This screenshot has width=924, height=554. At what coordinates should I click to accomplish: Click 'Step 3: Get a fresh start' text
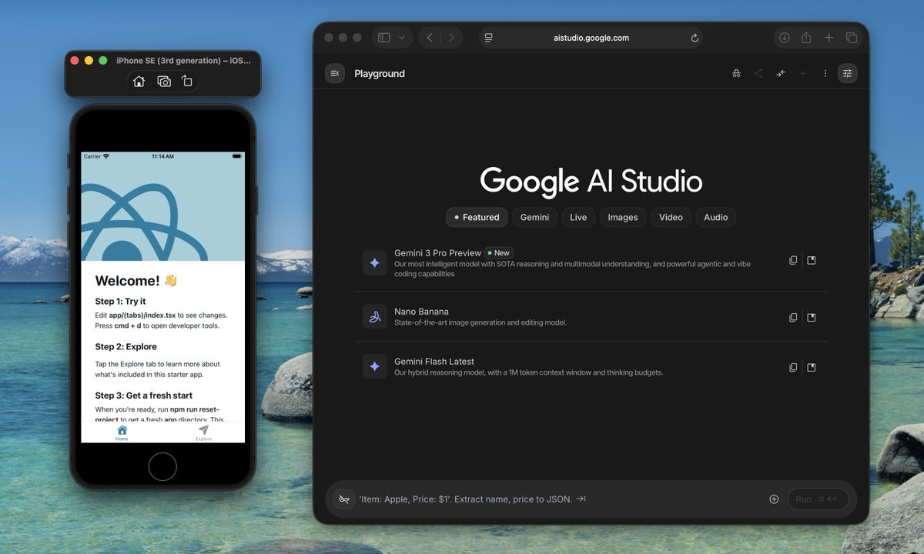coord(143,395)
